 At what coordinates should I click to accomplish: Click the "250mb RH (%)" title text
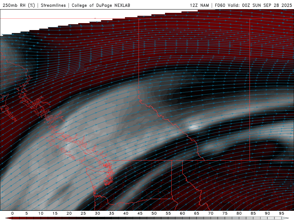(19, 5)
